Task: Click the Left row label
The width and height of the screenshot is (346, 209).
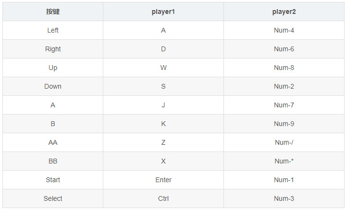Action: pos(53,30)
